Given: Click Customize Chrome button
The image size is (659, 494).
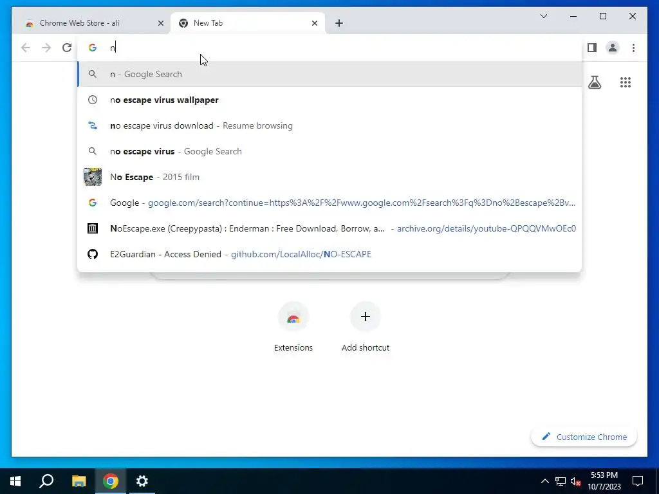Looking at the screenshot, I should pos(584,437).
